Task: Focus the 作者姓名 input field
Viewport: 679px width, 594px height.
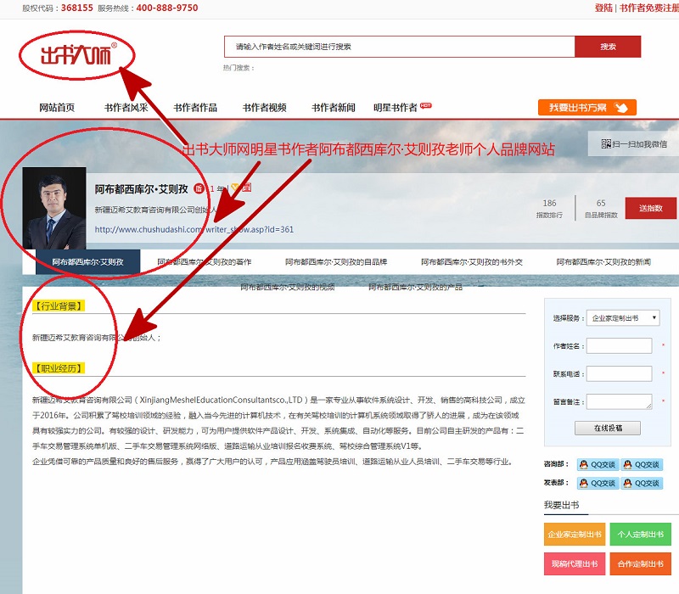Action: [619, 345]
